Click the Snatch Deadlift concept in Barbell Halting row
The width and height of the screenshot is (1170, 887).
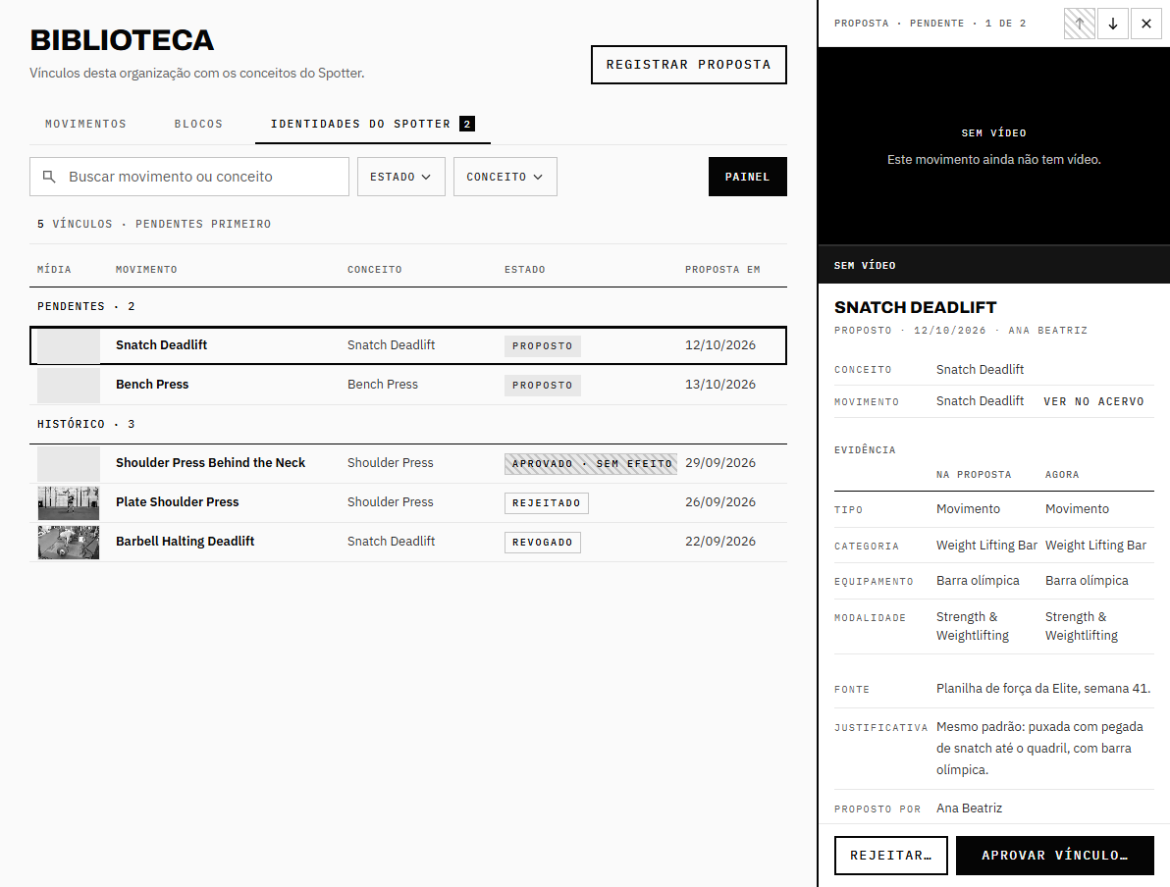391,541
